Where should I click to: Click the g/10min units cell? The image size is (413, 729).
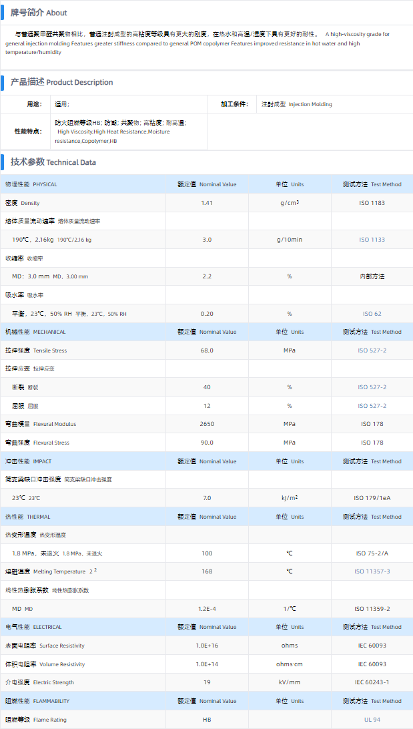(290, 240)
